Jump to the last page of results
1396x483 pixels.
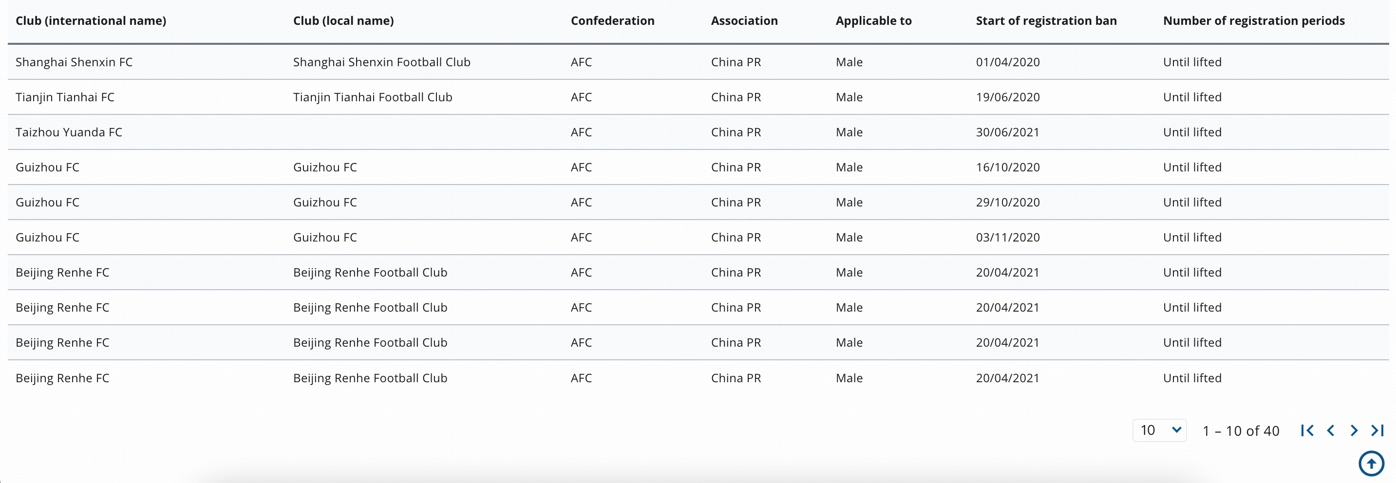pos(1377,430)
